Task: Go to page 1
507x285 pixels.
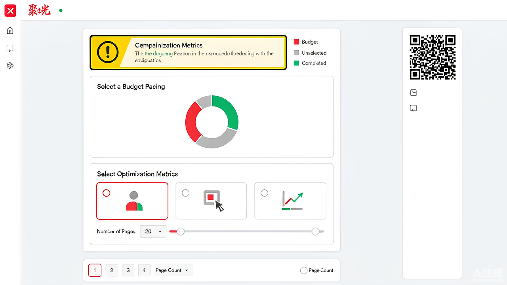Action: (x=95, y=270)
